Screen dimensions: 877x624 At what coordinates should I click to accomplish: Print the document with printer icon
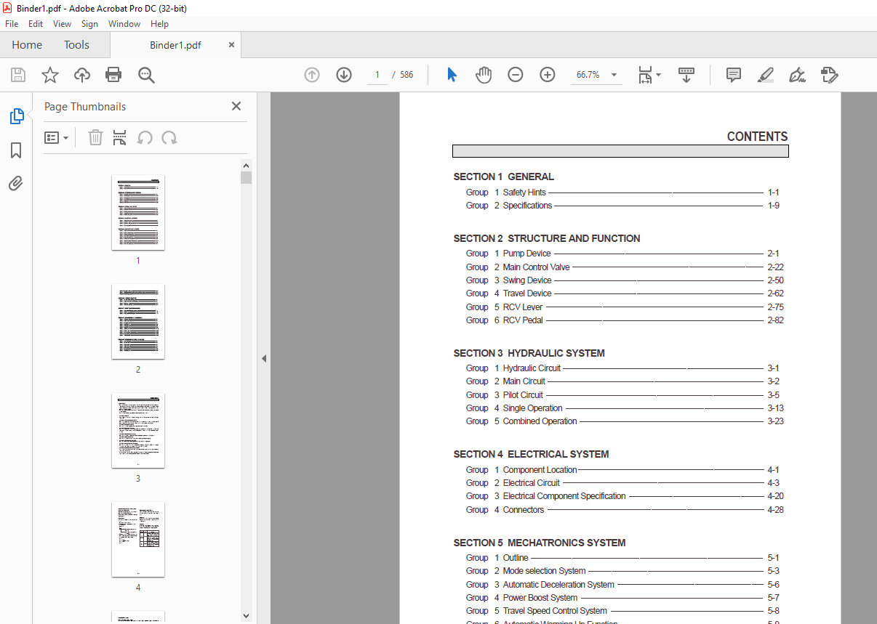coord(113,75)
